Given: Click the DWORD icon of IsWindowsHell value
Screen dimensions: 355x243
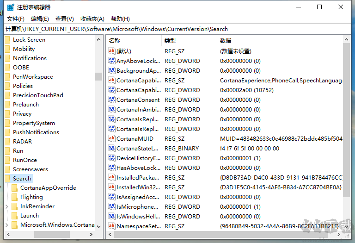Looking at the screenshot, I should 111,216.
